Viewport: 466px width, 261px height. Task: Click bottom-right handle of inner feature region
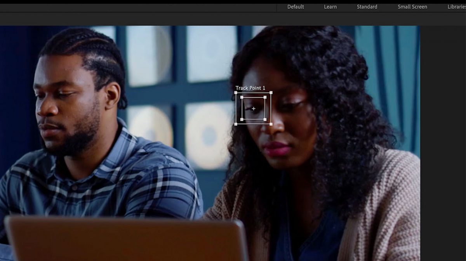(x=265, y=119)
